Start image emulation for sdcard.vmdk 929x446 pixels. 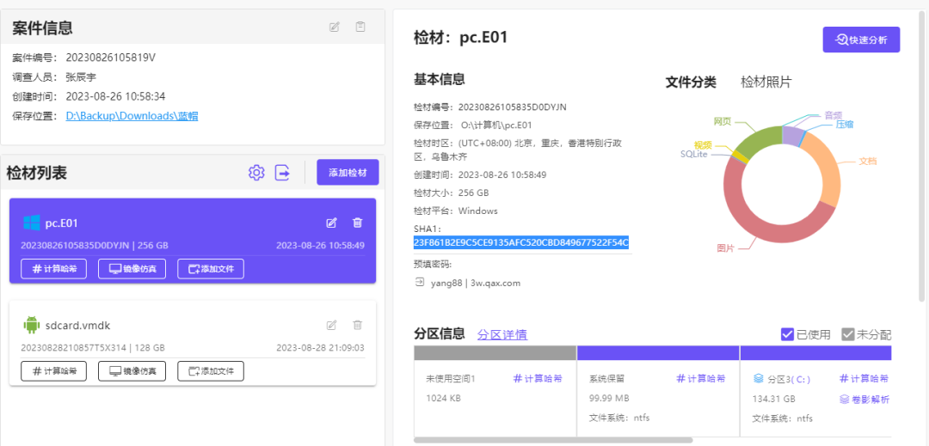[132, 371]
